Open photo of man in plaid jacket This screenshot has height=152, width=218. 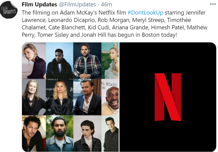(x=87, y=61)
